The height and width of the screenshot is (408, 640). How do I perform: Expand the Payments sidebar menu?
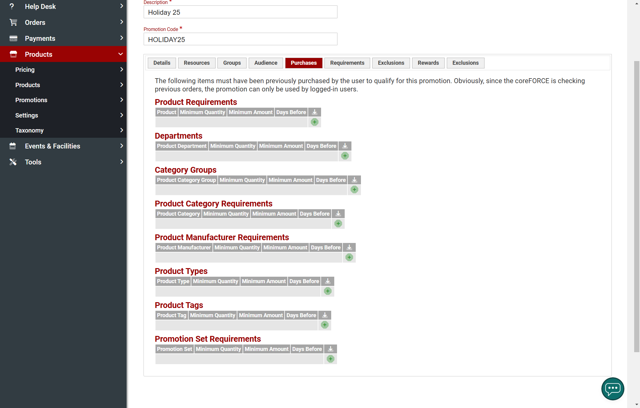tap(63, 38)
